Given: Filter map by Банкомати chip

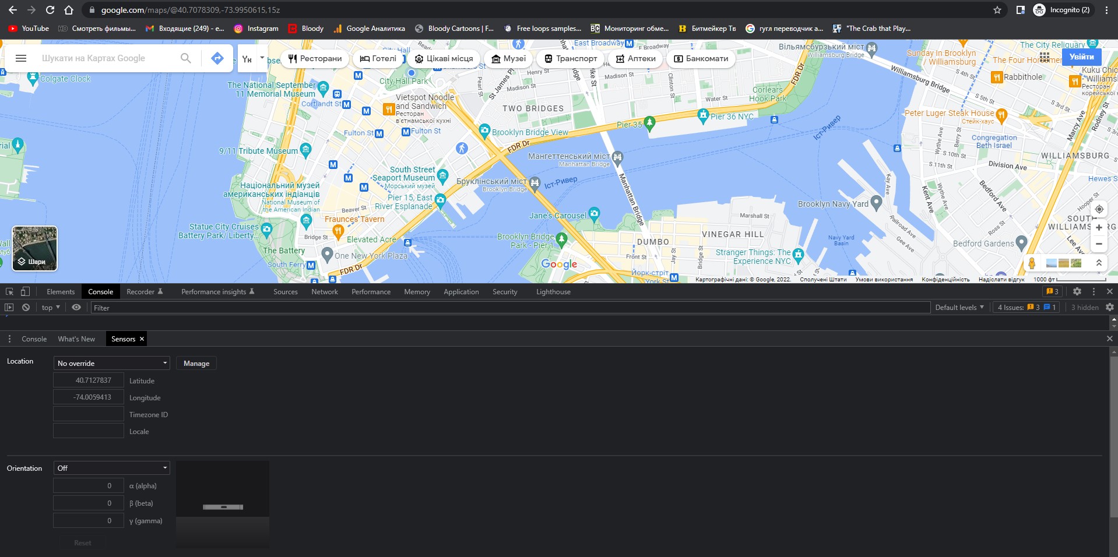Looking at the screenshot, I should pyautogui.click(x=701, y=58).
